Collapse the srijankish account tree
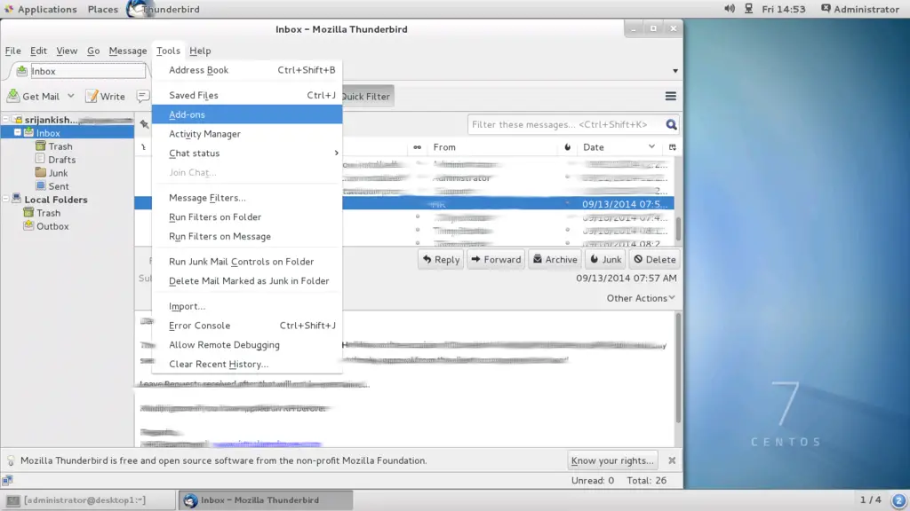The height and width of the screenshot is (511, 910). (6, 120)
